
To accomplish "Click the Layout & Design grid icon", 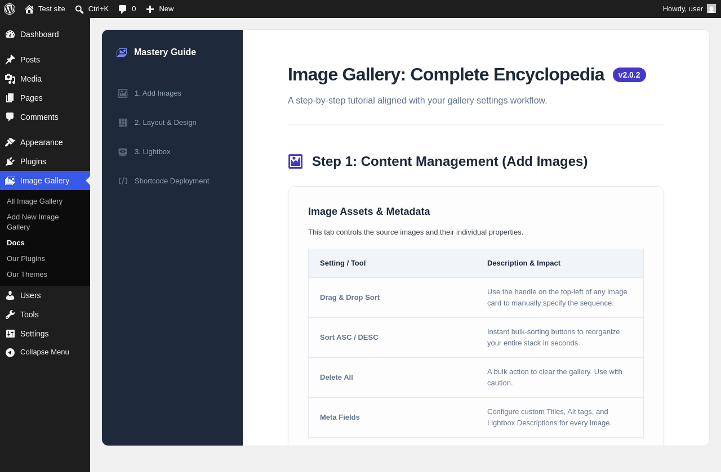I will (123, 123).
